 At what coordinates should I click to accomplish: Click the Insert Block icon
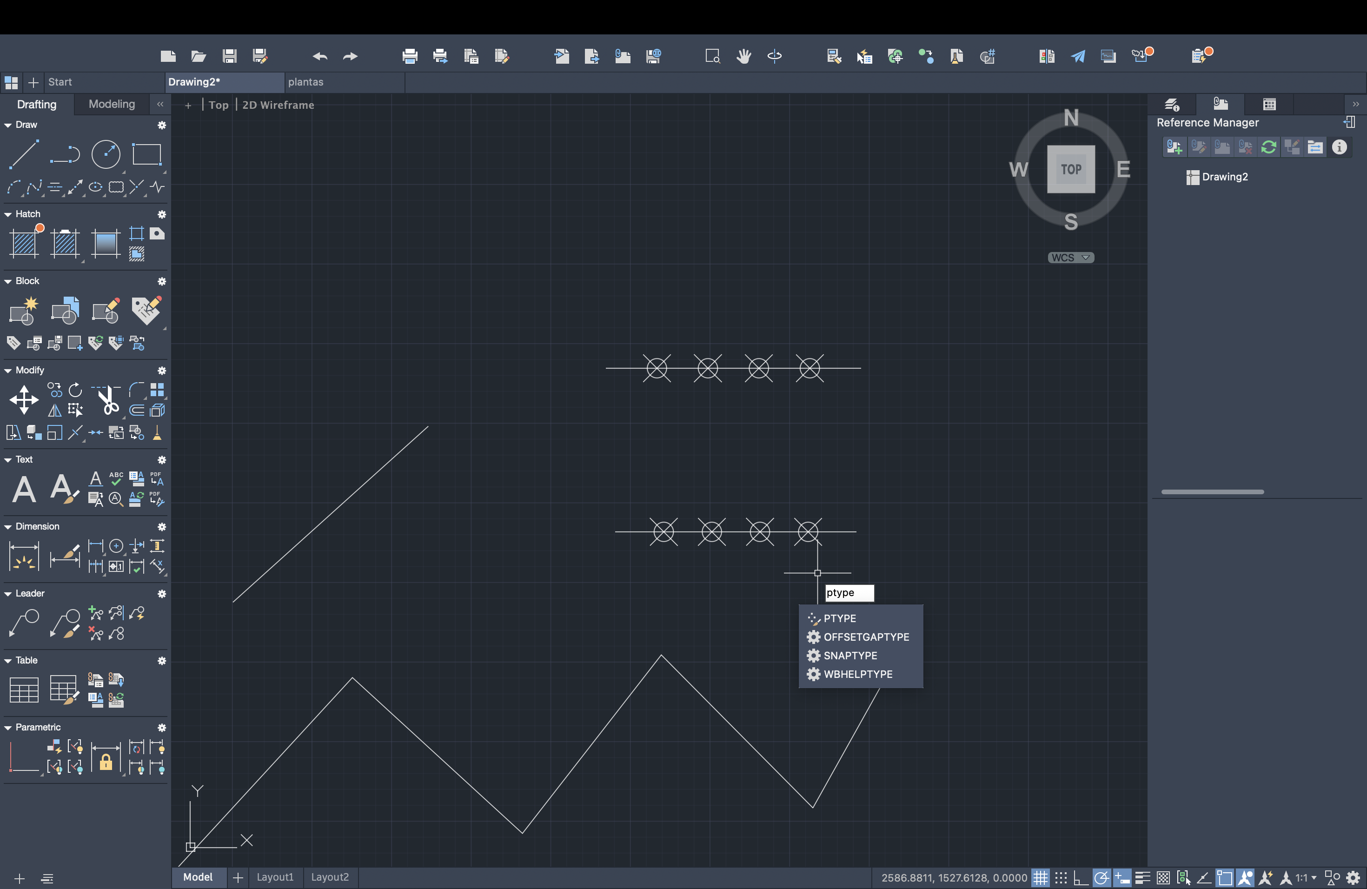[x=65, y=311]
